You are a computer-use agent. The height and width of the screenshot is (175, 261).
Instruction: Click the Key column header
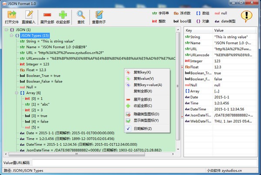click(198, 31)
